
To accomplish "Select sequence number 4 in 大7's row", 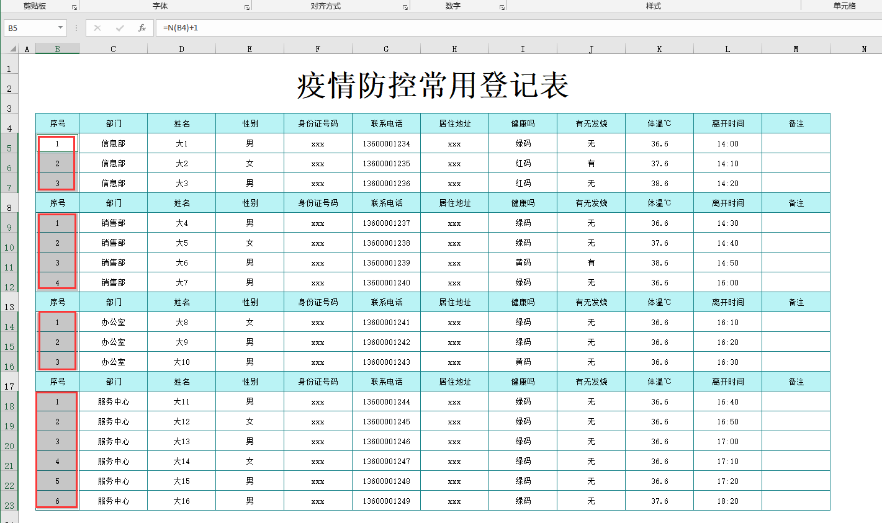I will pos(57,282).
